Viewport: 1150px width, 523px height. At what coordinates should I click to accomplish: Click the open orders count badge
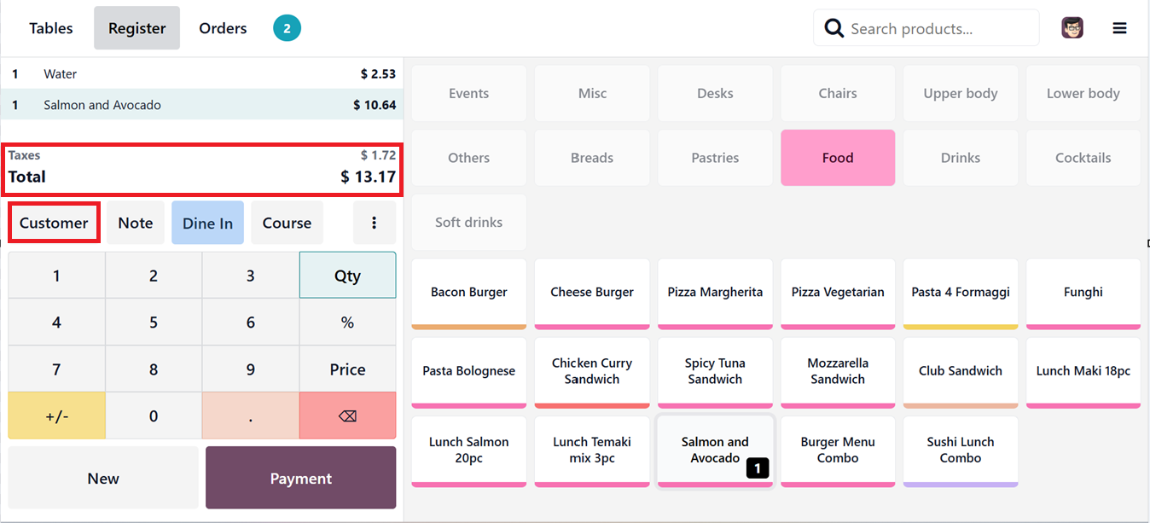pos(287,28)
